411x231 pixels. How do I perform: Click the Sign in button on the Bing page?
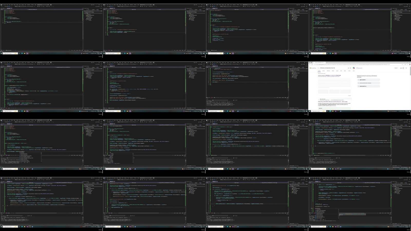396,68
